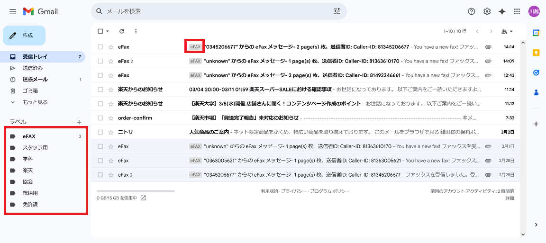The height and width of the screenshot is (243, 546).
Task: Open input language あ dropdown
Action: (507, 31)
